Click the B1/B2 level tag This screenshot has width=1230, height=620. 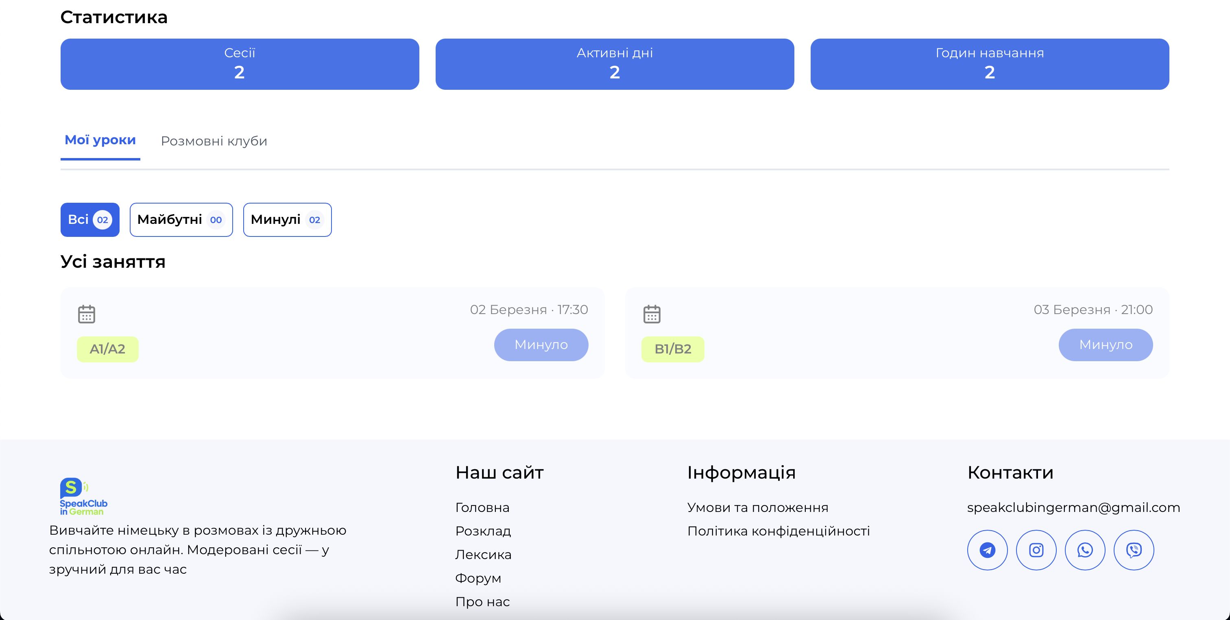click(x=672, y=349)
